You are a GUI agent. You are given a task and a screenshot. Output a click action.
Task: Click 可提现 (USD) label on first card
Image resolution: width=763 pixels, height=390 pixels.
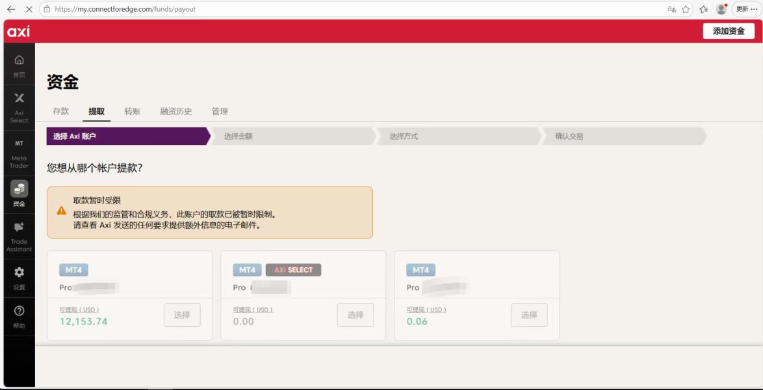[x=79, y=309]
